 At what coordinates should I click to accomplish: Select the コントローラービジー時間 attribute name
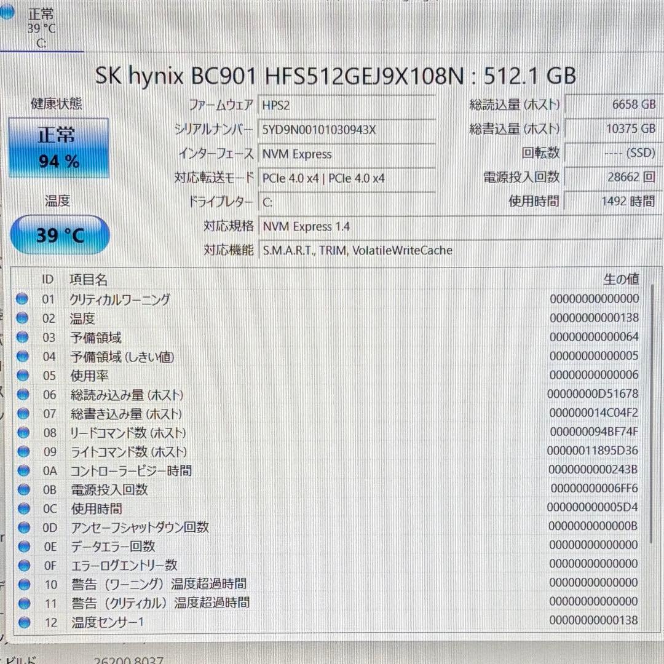pyautogui.click(x=131, y=470)
